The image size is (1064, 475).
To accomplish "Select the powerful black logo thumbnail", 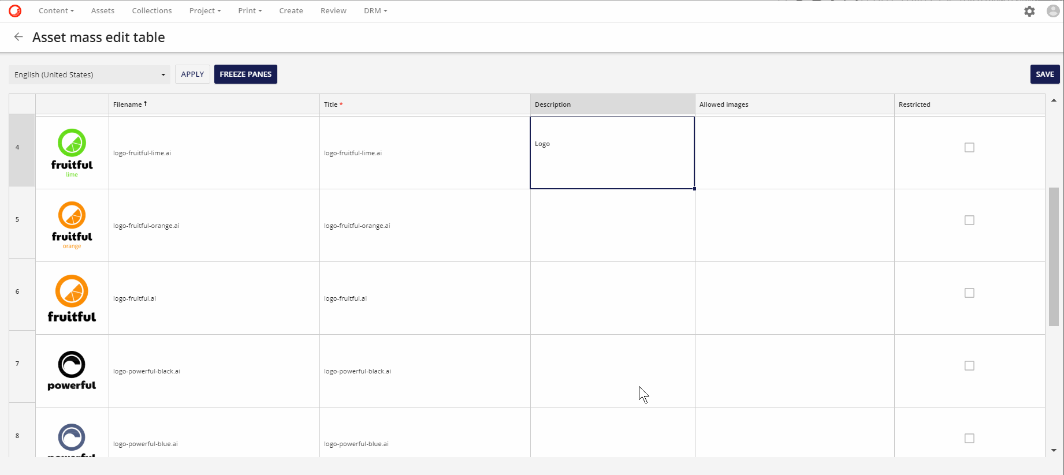I will click(x=72, y=371).
